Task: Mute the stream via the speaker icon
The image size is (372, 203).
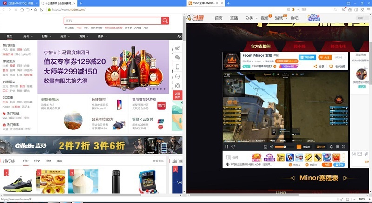Action: (272, 147)
